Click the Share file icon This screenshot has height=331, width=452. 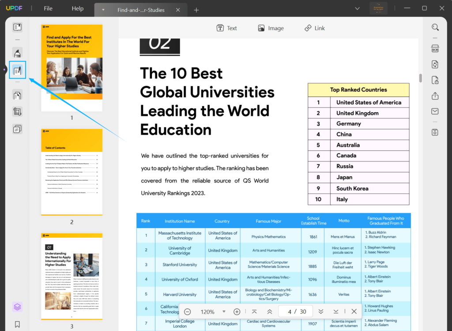coord(435,96)
